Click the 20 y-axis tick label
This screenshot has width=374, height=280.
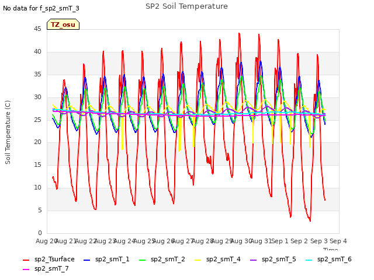[x=37, y=142]
